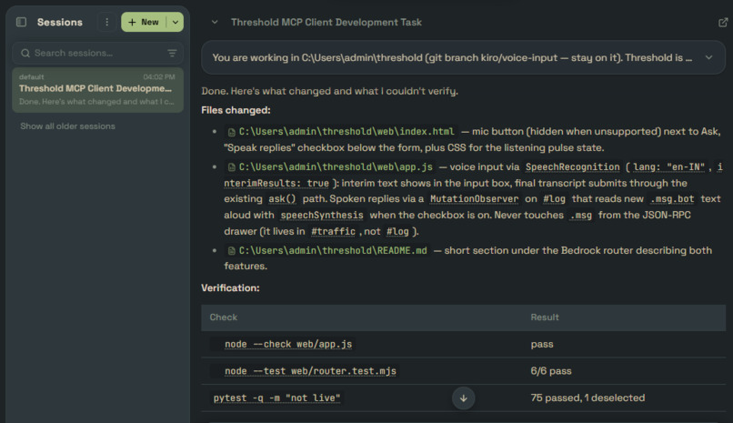
Task: Click the 'SpeechRecognition' code snippet
Action: tap(572, 166)
